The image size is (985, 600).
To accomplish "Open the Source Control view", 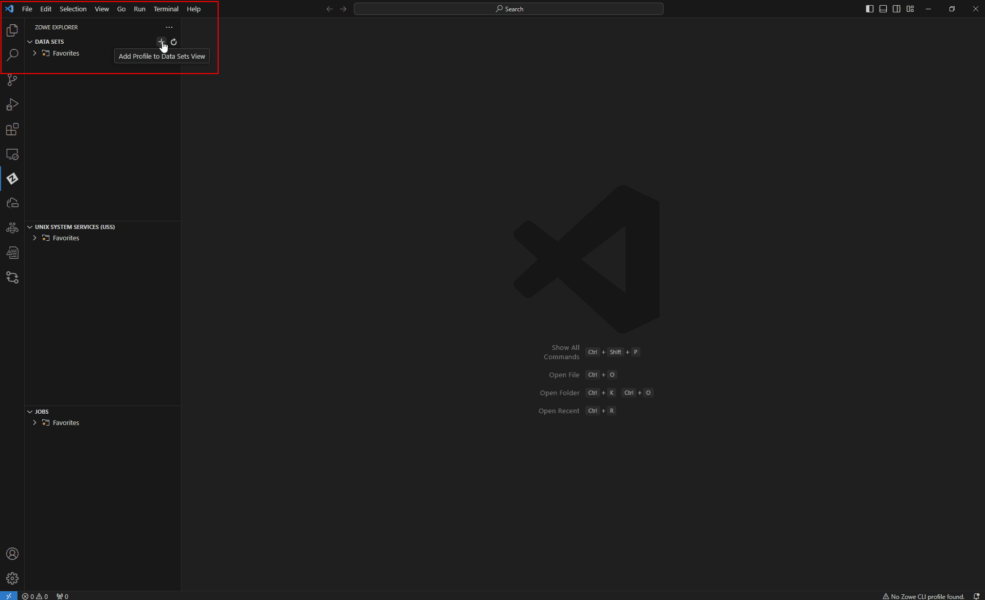I will click(x=12, y=80).
